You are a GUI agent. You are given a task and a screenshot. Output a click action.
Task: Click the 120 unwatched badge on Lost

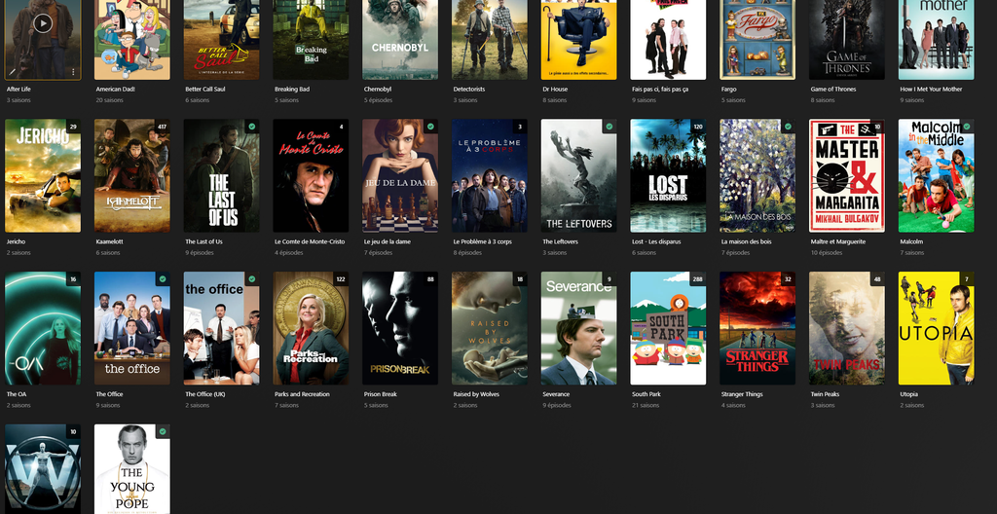click(696, 127)
